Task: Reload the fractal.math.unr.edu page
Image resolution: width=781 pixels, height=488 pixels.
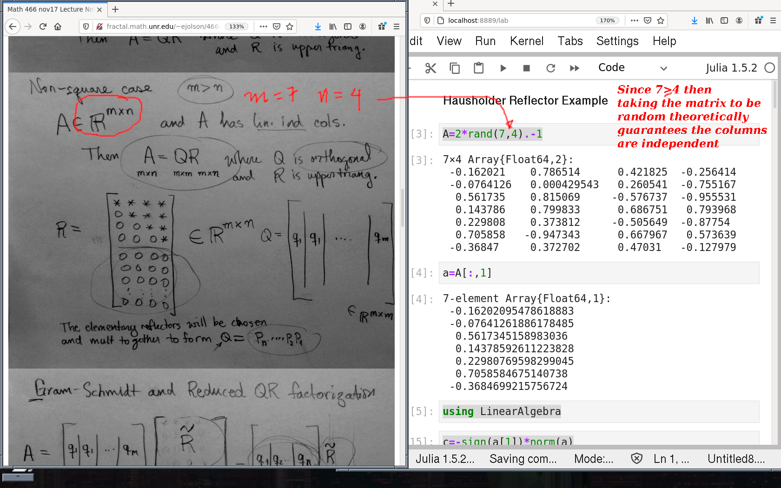Action: tap(43, 26)
